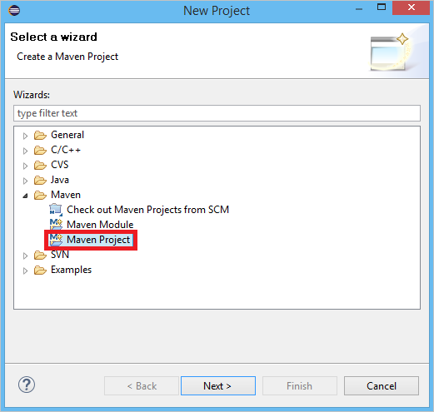The width and height of the screenshot is (434, 412).
Task: Click the Maven Project wizard icon
Action: click(x=56, y=240)
